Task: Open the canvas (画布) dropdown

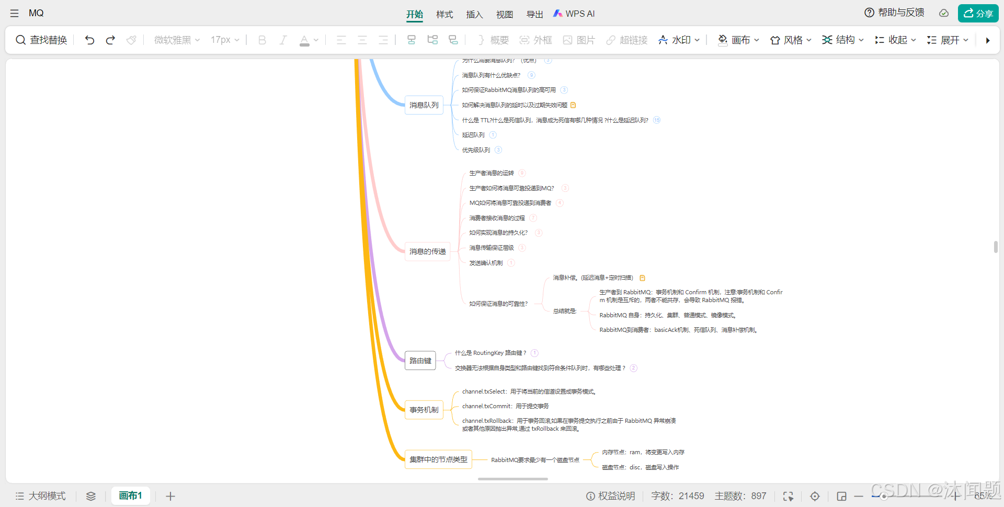Action: point(738,40)
